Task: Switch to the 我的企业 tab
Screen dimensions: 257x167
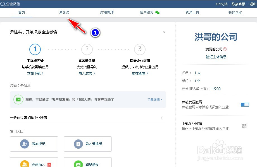Action: click(x=235, y=13)
